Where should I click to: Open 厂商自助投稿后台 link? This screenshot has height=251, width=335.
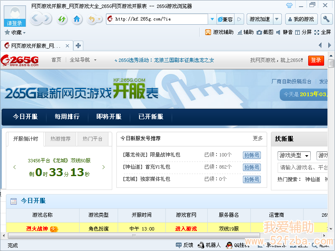point(291,81)
